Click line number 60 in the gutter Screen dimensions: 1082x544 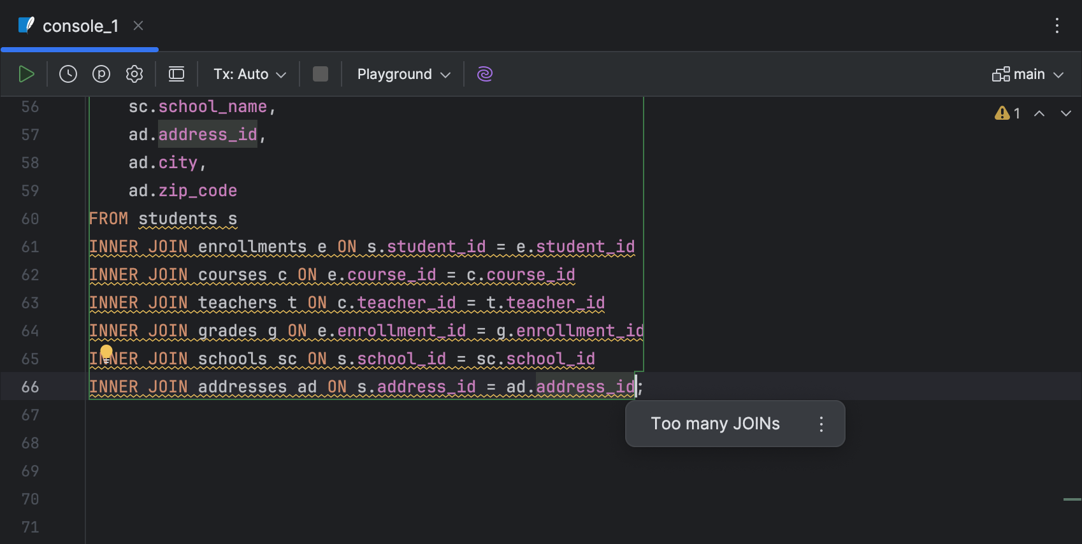pos(30,219)
